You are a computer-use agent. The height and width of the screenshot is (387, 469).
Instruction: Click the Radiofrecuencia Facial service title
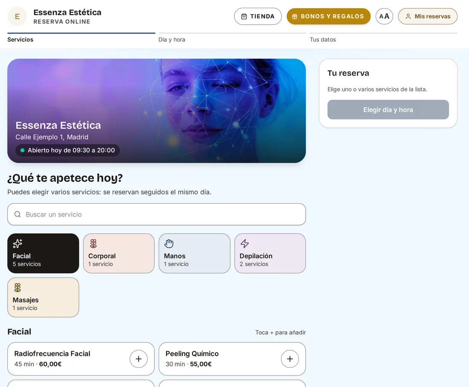pyautogui.click(x=52, y=353)
